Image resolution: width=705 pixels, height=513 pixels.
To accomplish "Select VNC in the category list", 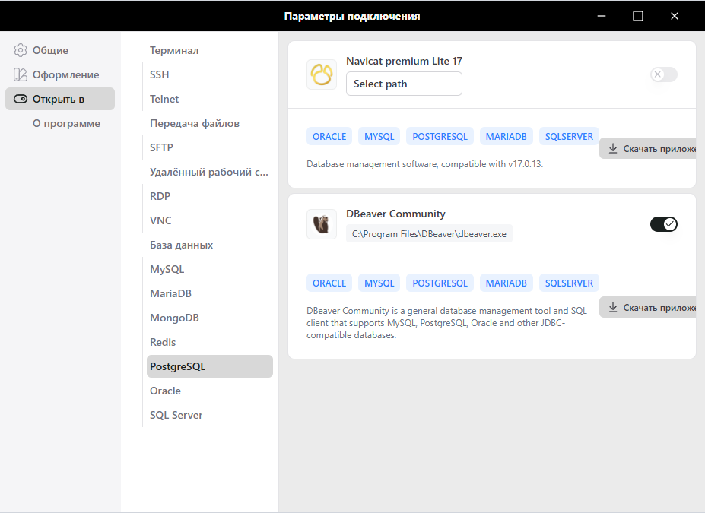I will coord(209,220).
